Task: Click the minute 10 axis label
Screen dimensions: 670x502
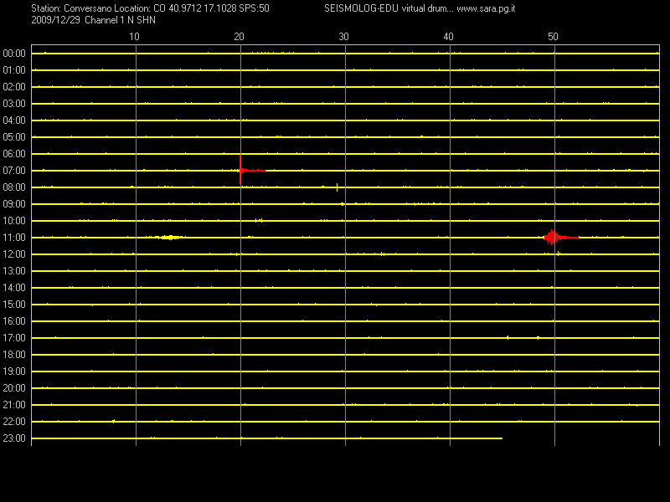Action: (134, 37)
